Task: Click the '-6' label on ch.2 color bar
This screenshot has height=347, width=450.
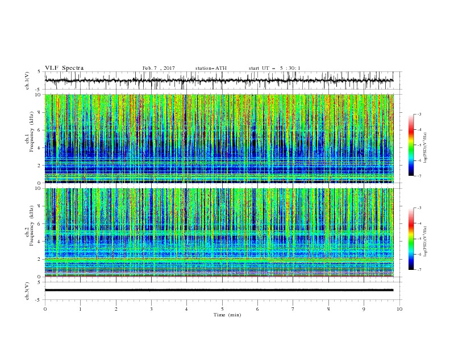Action: pos(419,254)
